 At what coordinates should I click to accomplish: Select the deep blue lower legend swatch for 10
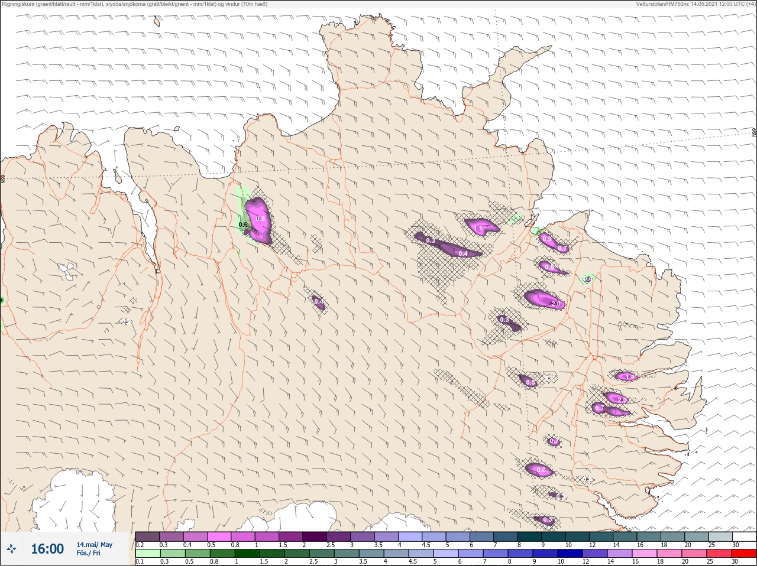pyautogui.click(x=570, y=554)
